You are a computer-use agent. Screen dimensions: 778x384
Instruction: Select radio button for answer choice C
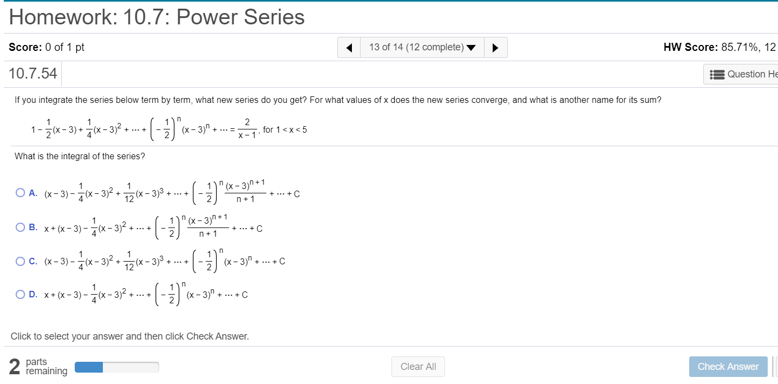click(x=20, y=260)
